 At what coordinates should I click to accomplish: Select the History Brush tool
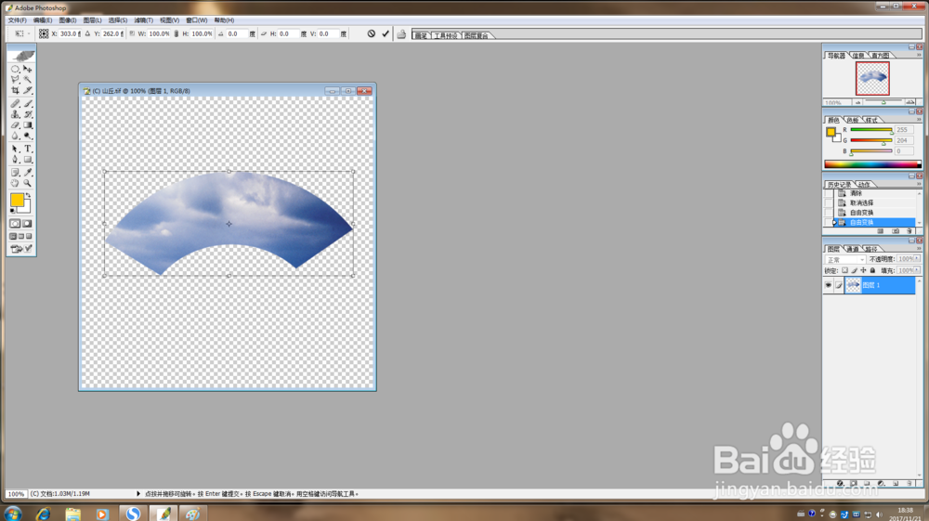(27, 114)
